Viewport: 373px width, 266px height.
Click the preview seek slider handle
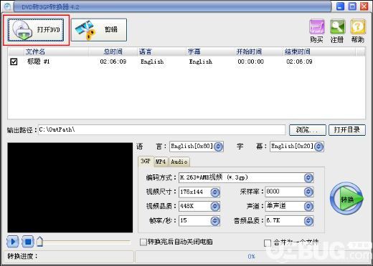point(39,242)
